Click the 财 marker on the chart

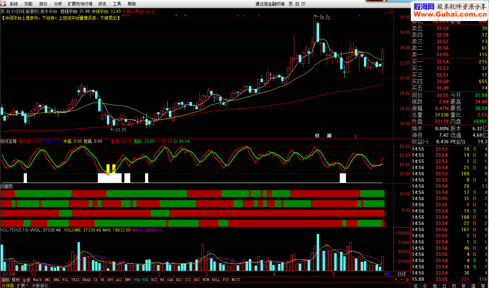(317, 136)
